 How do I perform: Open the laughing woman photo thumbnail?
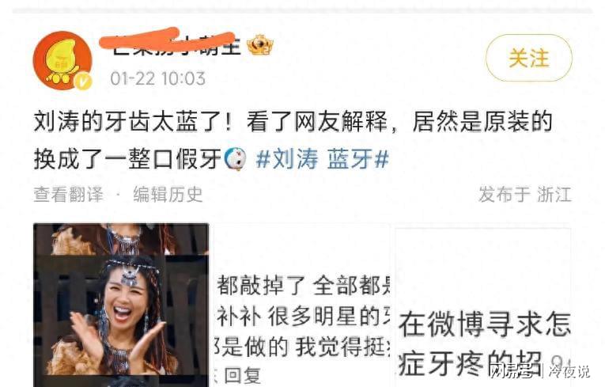(121, 305)
